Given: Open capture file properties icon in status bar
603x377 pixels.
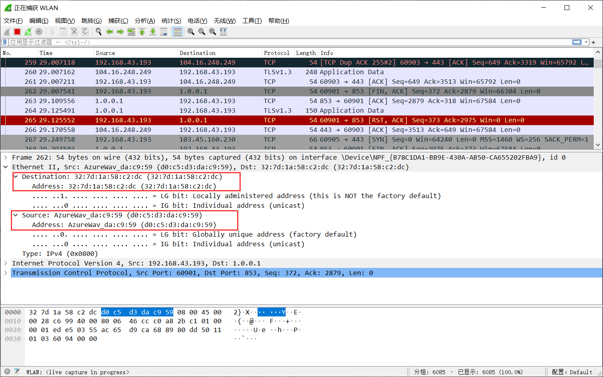Looking at the screenshot, I should [x=17, y=371].
